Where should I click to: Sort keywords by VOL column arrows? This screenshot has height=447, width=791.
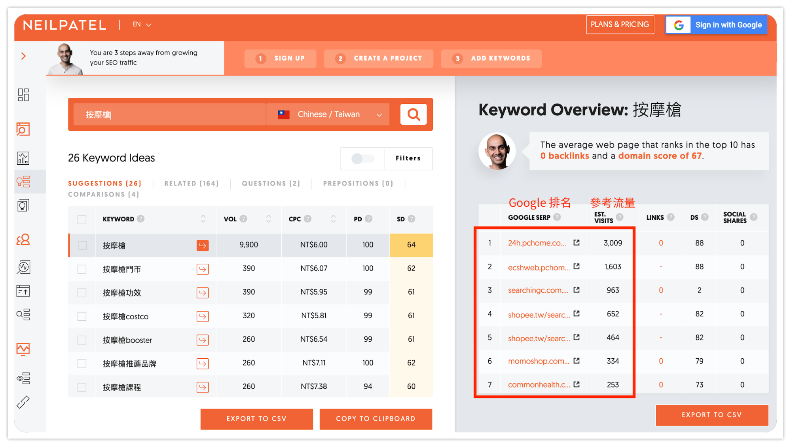pos(269,219)
